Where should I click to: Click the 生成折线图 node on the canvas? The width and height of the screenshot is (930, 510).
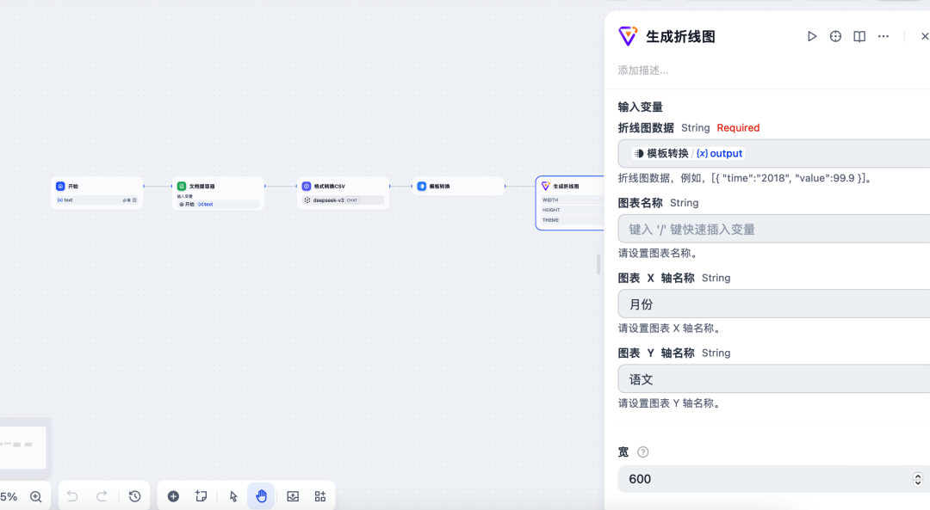point(570,203)
